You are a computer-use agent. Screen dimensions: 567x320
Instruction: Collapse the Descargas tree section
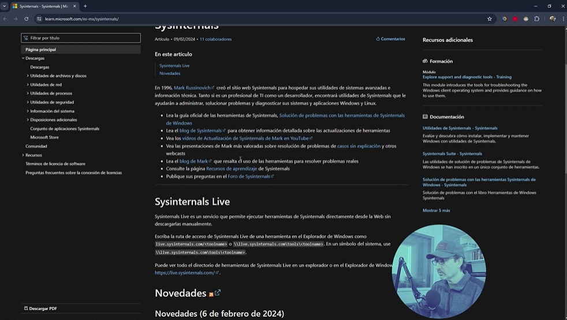[x=24, y=58]
